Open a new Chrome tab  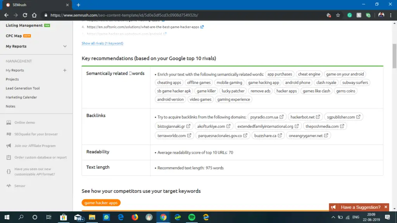pyautogui.click(x=78, y=5)
